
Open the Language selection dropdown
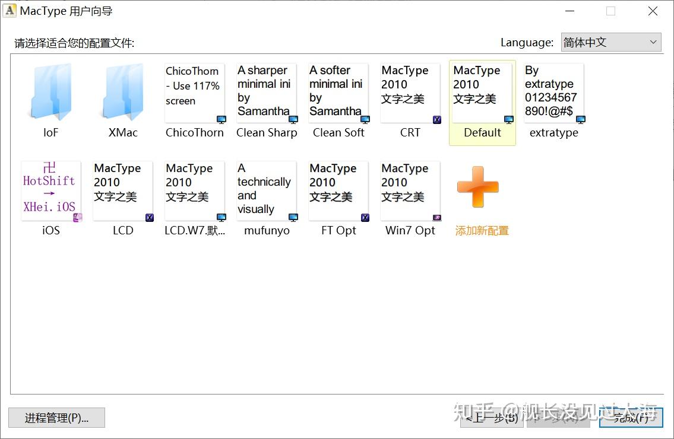[x=610, y=42]
